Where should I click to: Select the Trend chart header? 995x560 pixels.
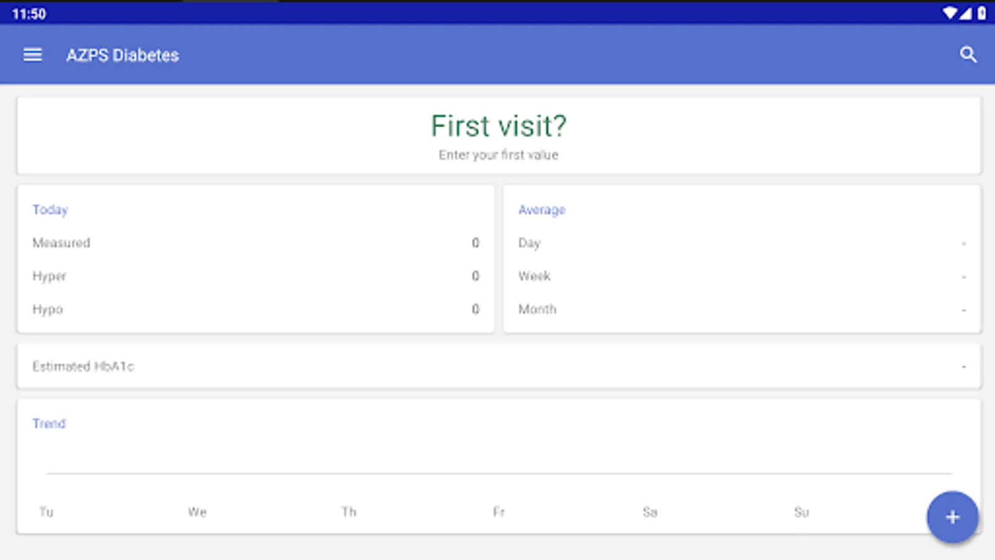(x=49, y=424)
